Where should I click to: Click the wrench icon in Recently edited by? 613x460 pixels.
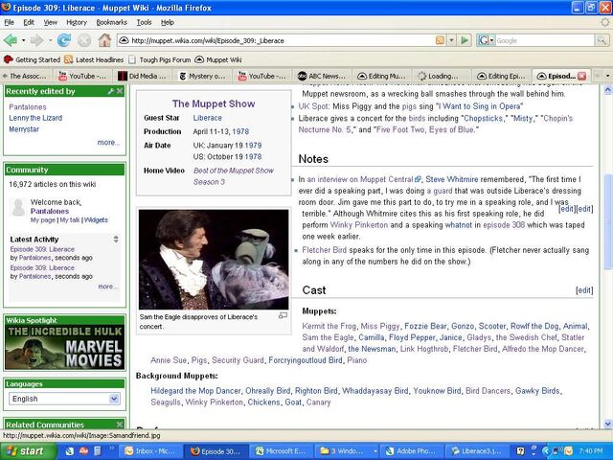tap(111, 91)
